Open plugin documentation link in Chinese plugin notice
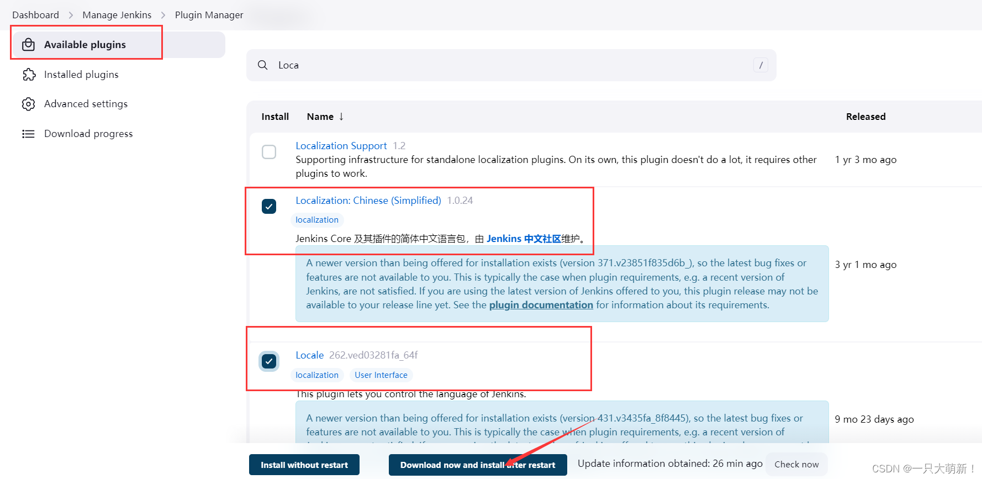 tap(541, 305)
